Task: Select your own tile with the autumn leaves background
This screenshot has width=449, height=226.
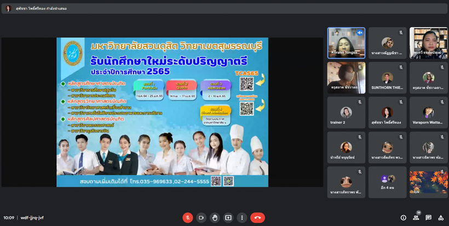Action: point(429,182)
